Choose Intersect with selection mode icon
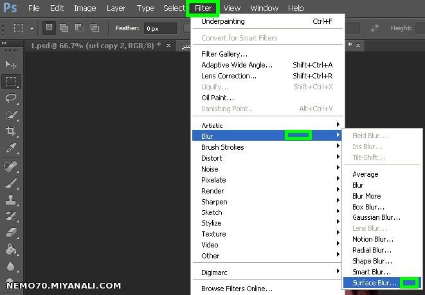Viewport: 425px width, 295px height. pos(95,28)
